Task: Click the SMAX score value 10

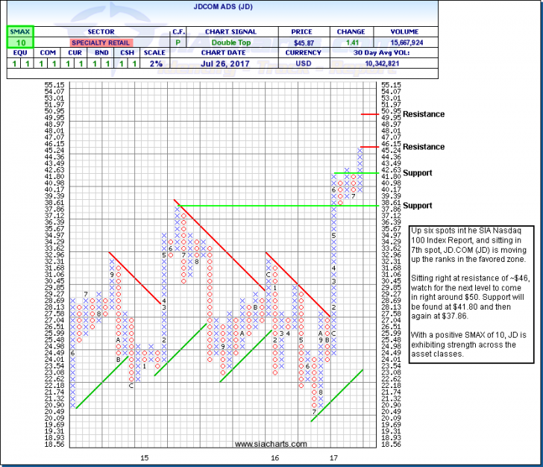Action: click(16, 43)
